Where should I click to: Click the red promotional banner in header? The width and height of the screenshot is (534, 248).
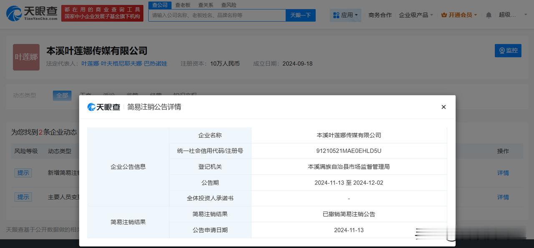click(x=102, y=13)
